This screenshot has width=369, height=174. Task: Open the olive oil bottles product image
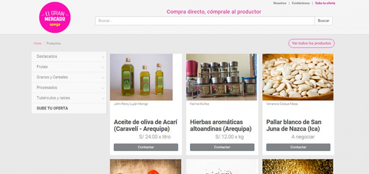point(141,77)
